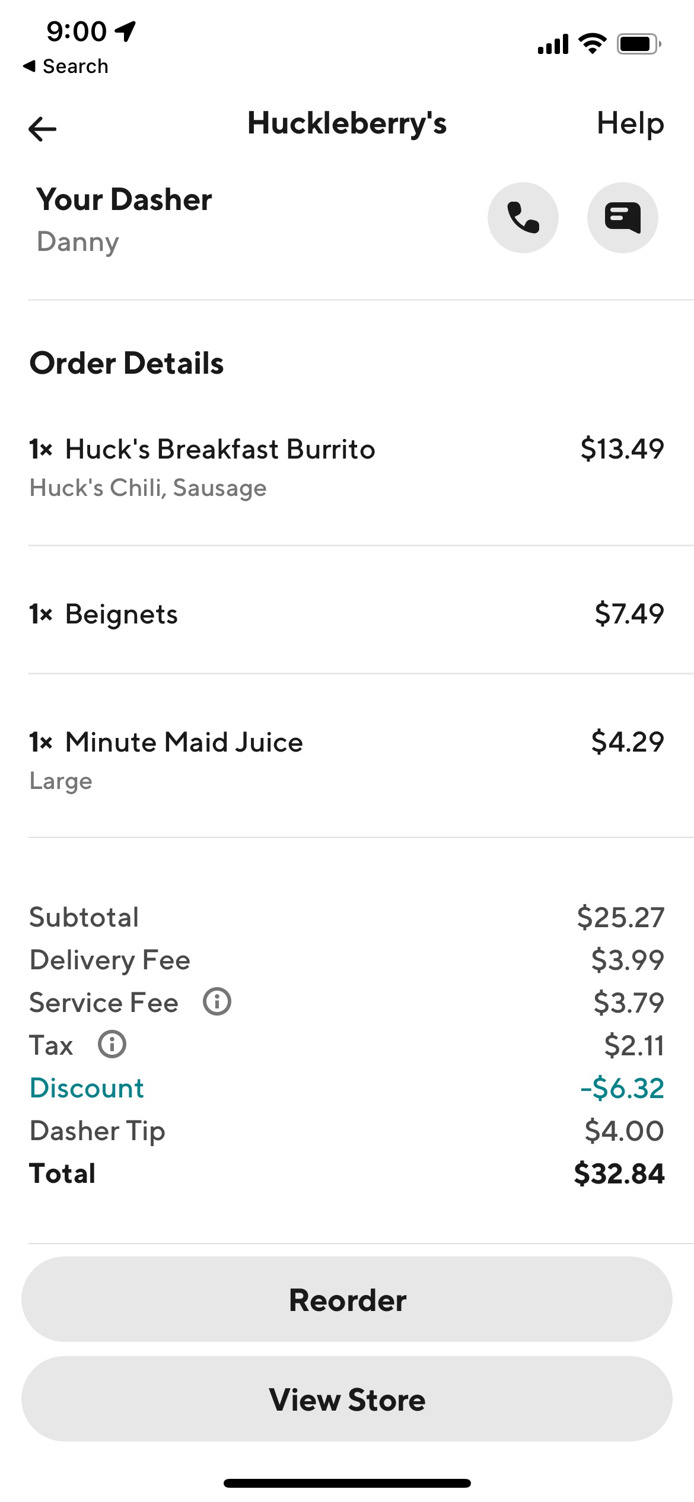Viewport: 694px width, 1502px height.
Task: Call Dasher using the phone icon
Action: point(523,218)
